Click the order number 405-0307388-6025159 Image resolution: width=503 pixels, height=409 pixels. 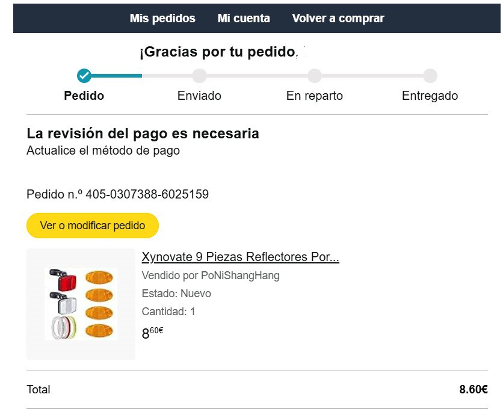coord(147,194)
